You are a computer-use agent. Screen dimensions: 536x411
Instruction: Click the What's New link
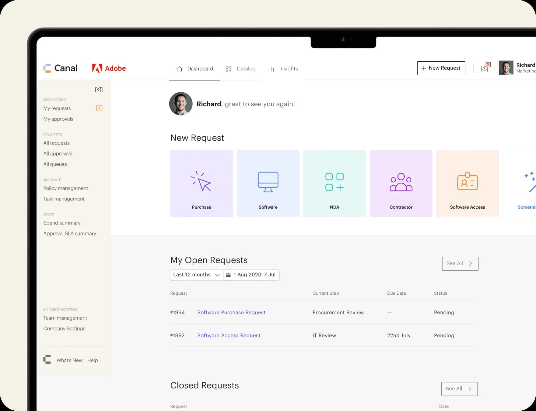pos(70,360)
